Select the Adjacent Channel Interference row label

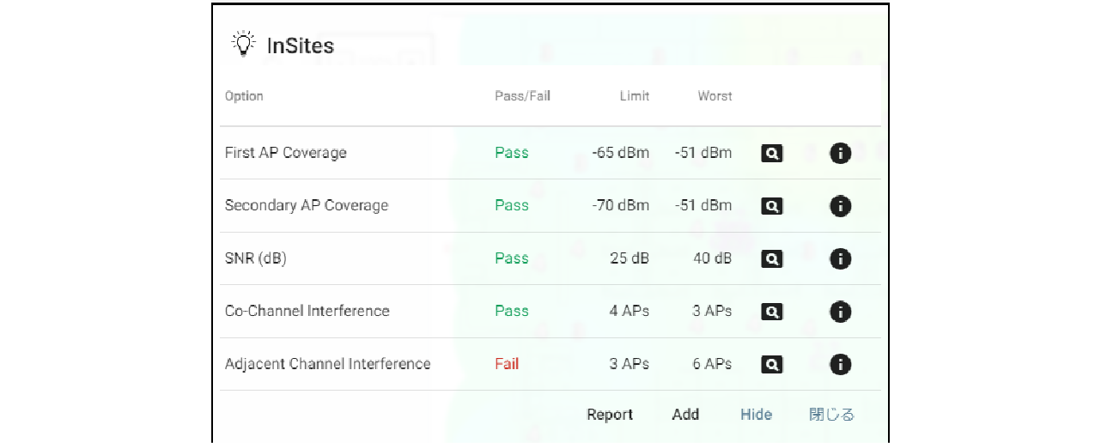[327, 364]
